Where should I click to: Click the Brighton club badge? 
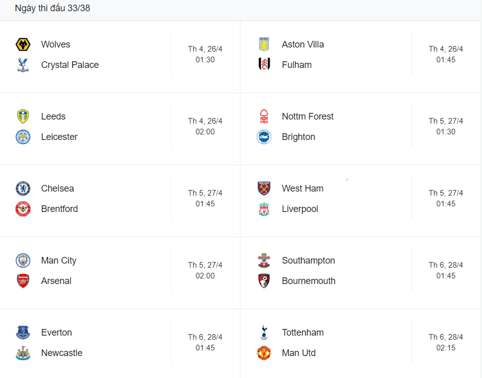point(264,137)
